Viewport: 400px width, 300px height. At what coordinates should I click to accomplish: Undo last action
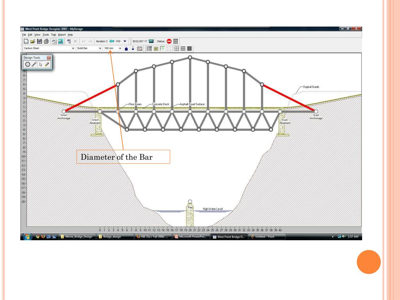point(84,41)
